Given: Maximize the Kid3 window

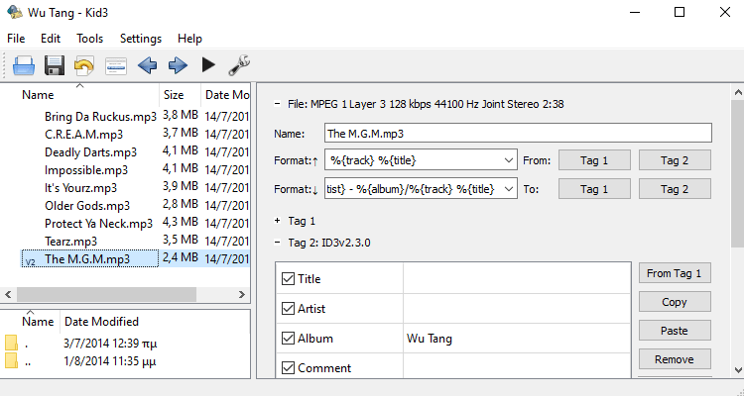Looking at the screenshot, I should pos(680,12).
